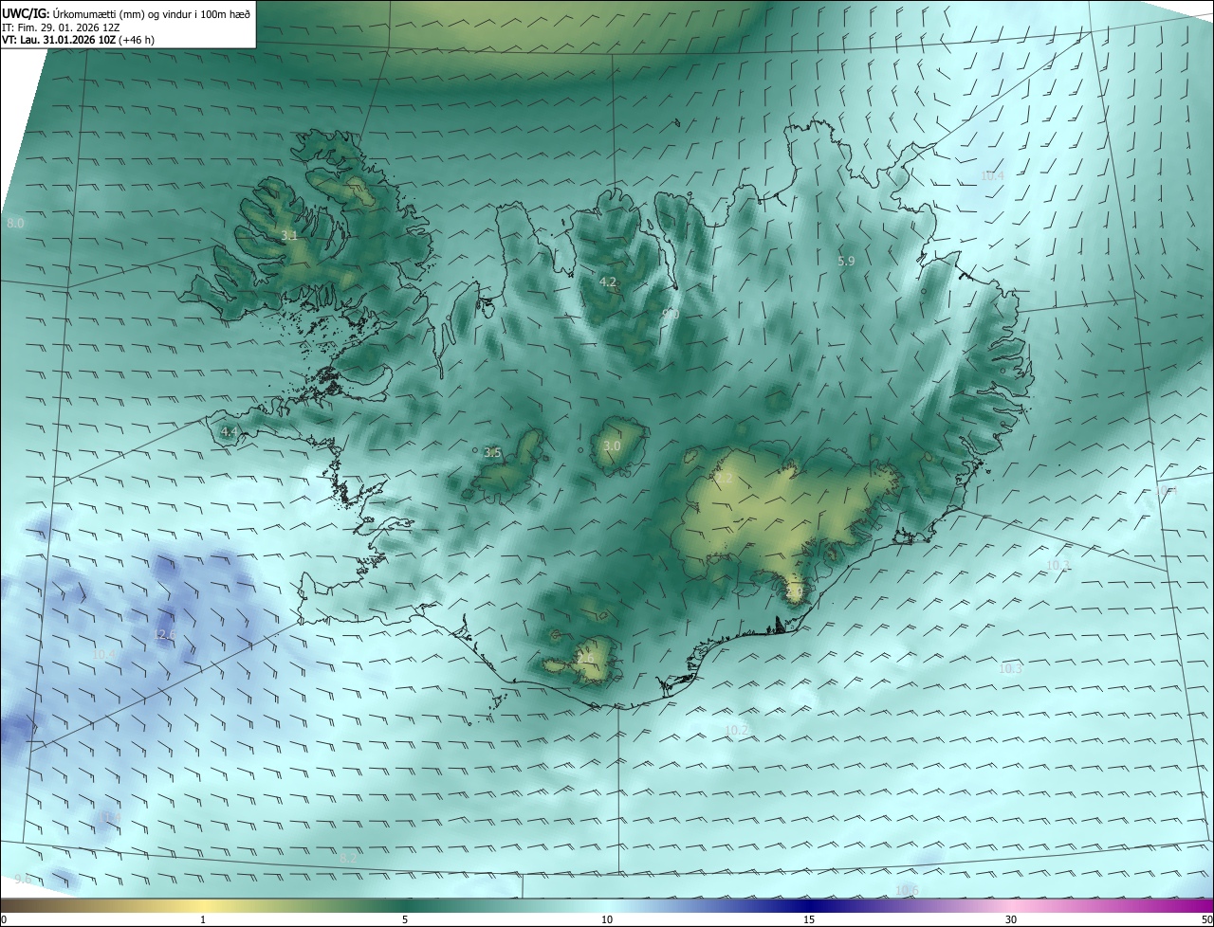Click the 3.5 value label on the map
Viewport: 1214px width, 927px height.
coord(492,453)
